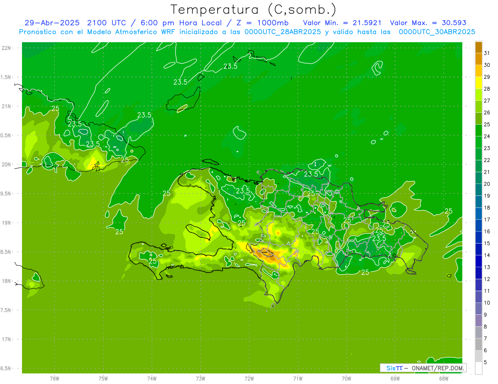Click the white swatch below colorbar label 5
The image size is (498, 384).
pos(479,368)
